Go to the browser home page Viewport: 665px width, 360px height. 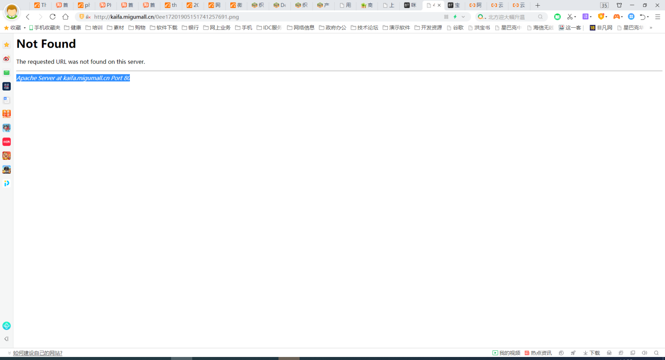point(65,17)
